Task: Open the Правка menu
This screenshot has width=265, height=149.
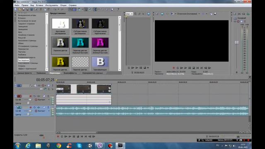Action: coord(25,5)
